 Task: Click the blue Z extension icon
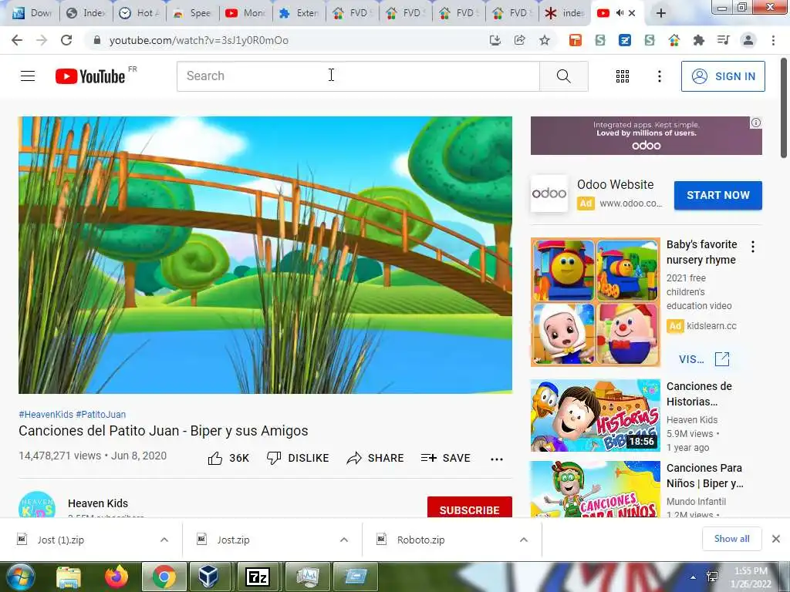pyautogui.click(x=625, y=40)
